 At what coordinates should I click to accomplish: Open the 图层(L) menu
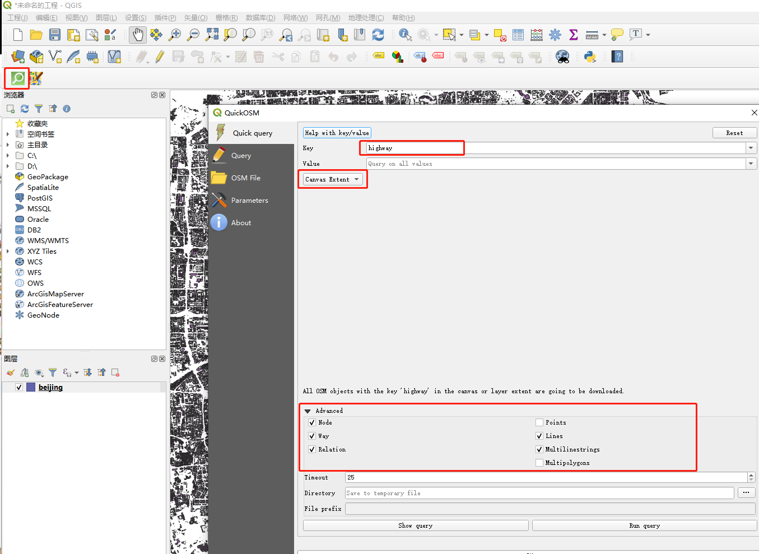click(x=106, y=18)
